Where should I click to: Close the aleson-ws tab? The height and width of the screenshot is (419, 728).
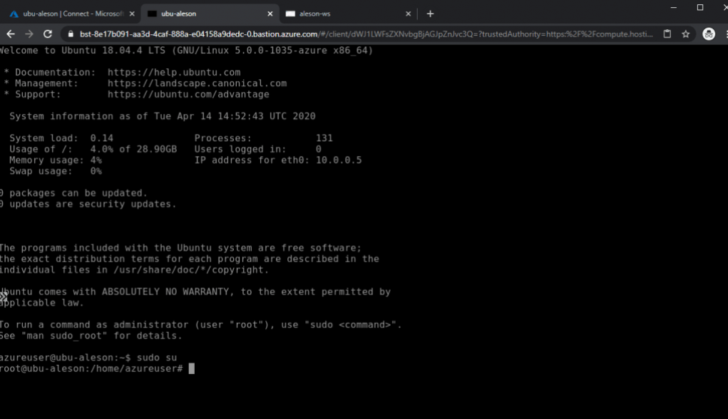408,14
